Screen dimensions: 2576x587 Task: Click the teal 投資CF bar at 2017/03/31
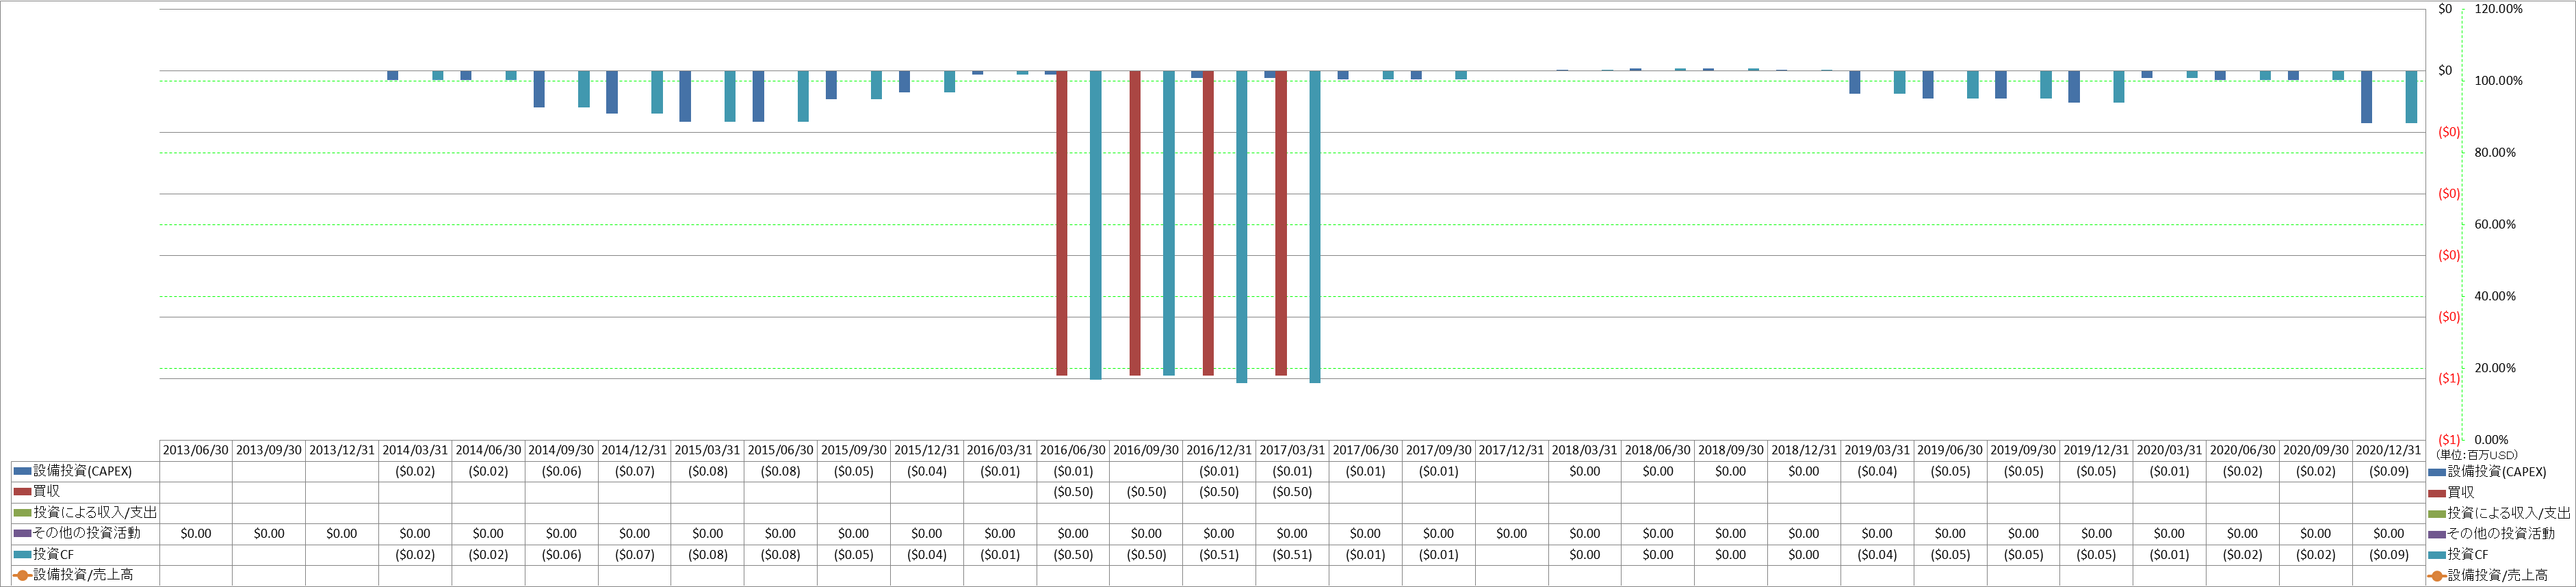click(1315, 227)
